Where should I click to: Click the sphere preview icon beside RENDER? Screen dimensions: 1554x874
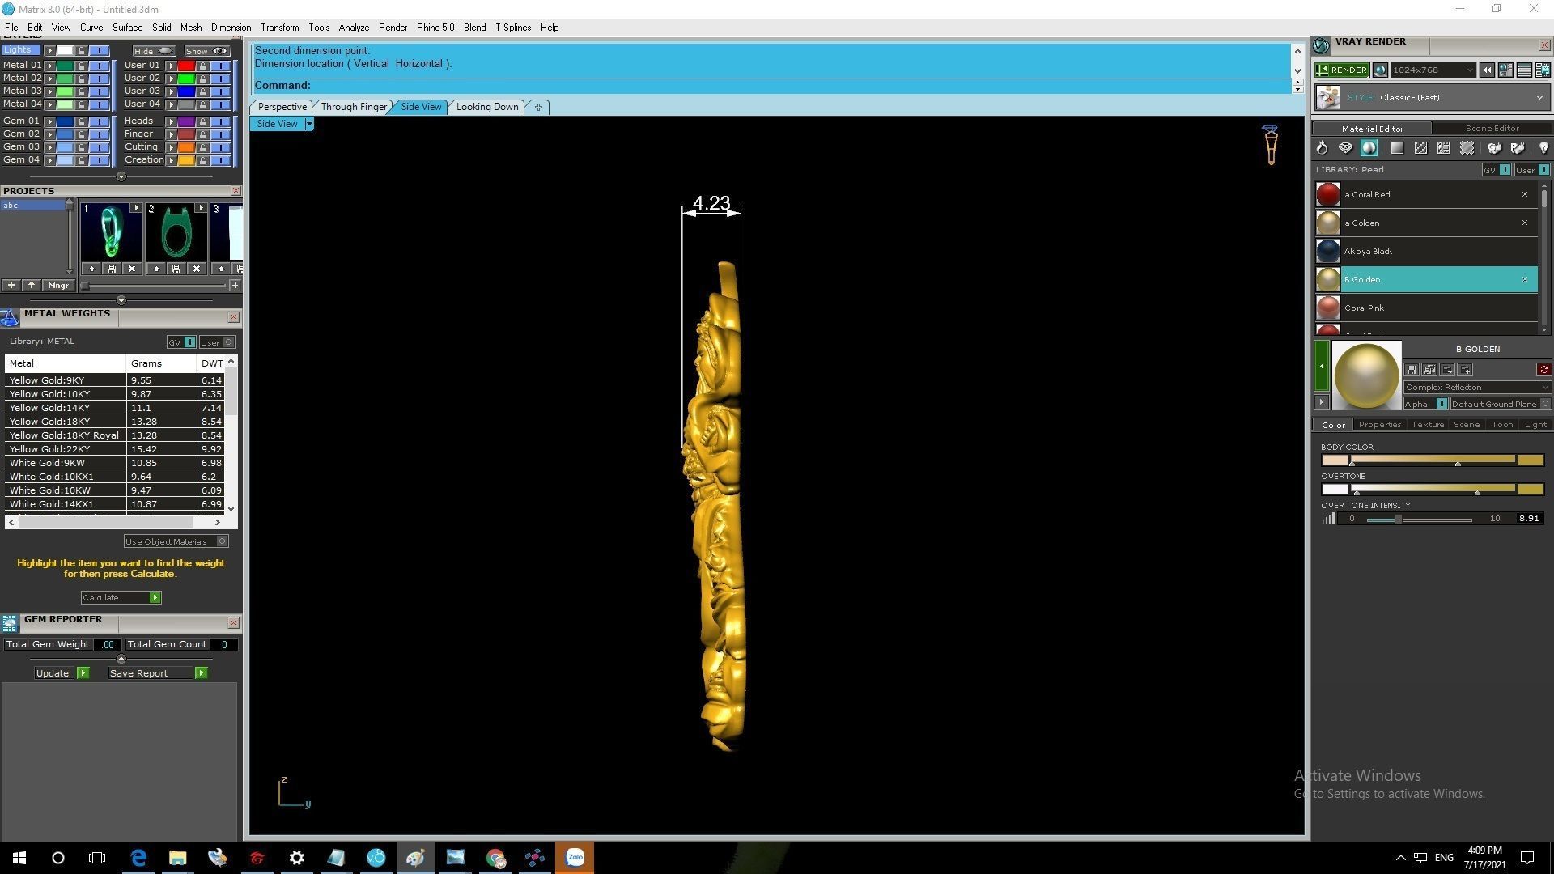[x=1381, y=70]
